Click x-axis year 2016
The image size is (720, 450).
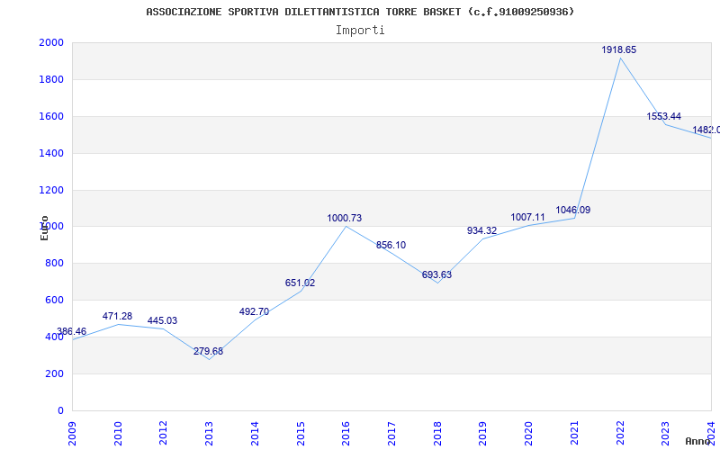click(x=346, y=434)
